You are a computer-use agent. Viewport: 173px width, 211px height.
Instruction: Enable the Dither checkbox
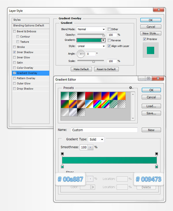109,29
